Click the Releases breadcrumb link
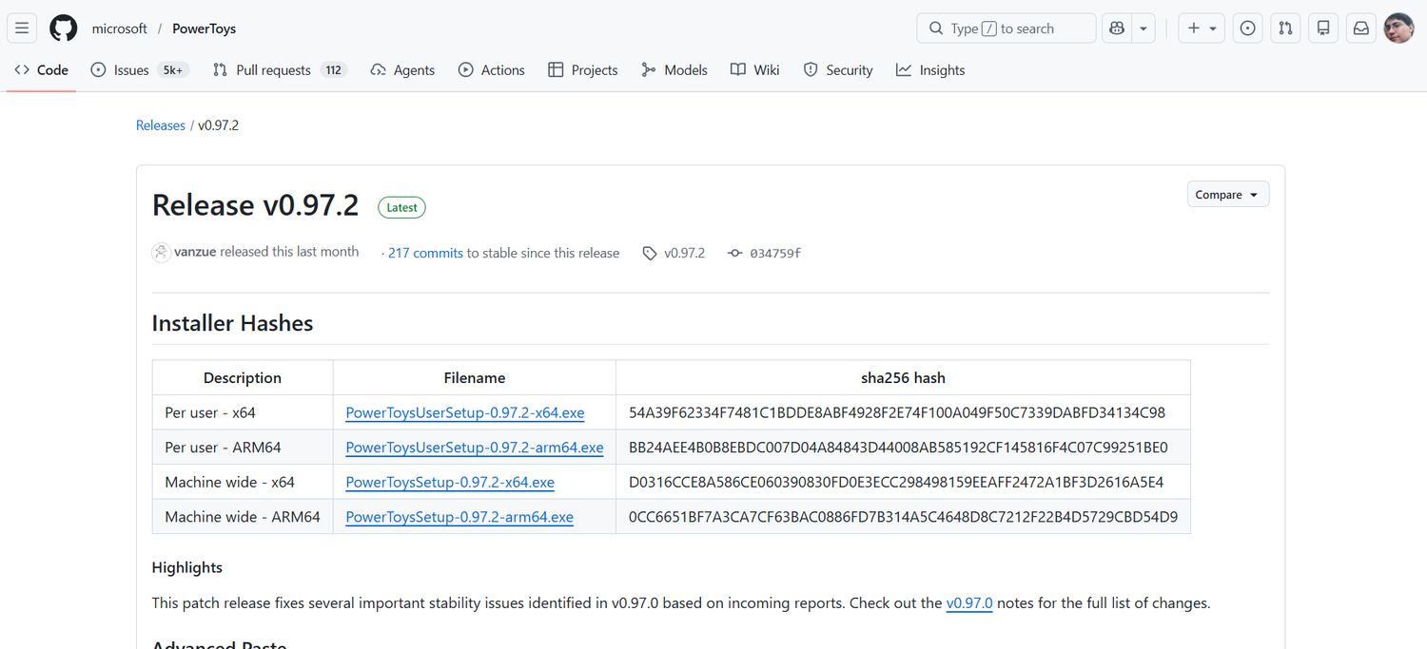Viewport: 1427px width, 649px height. (x=161, y=125)
